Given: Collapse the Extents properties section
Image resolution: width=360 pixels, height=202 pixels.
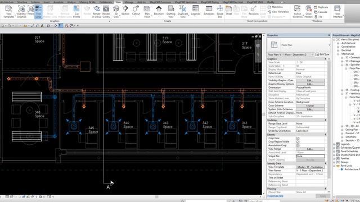Looking at the screenshot, I should [325, 135].
